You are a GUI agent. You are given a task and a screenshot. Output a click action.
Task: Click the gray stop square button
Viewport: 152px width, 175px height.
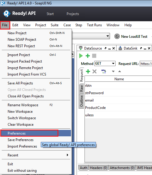94,56
